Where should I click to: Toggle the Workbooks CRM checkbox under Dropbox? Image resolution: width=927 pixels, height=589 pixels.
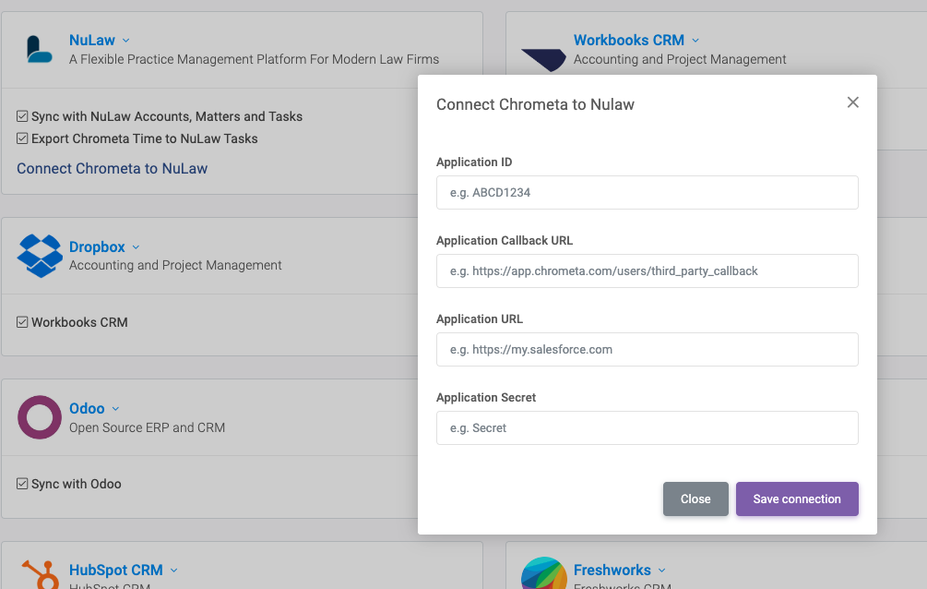coord(22,322)
